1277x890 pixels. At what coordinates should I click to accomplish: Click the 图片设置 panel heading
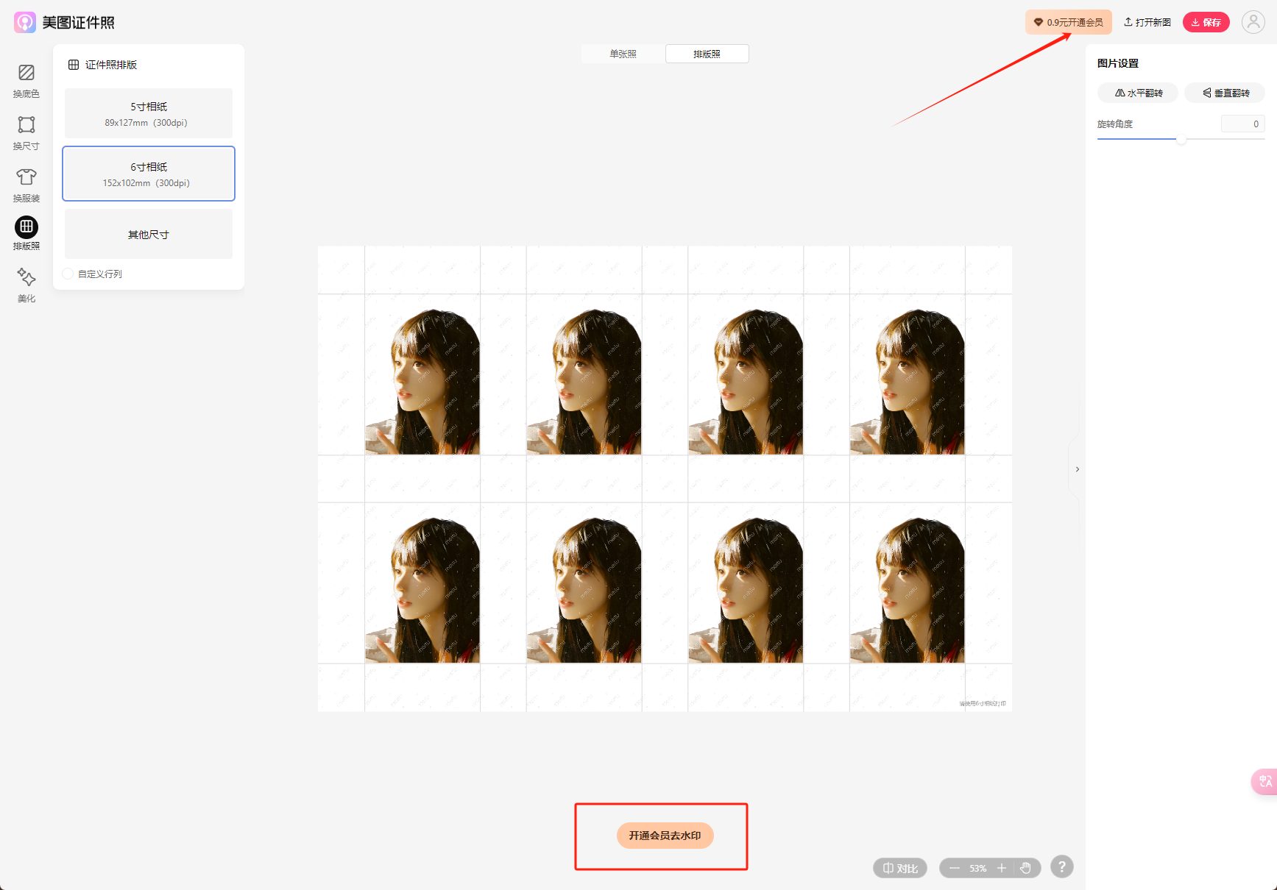[x=1117, y=63]
